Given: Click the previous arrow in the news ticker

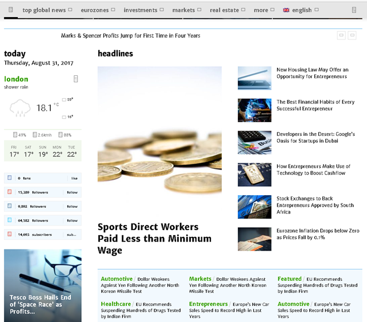Looking at the screenshot, I should [x=341, y=35].
